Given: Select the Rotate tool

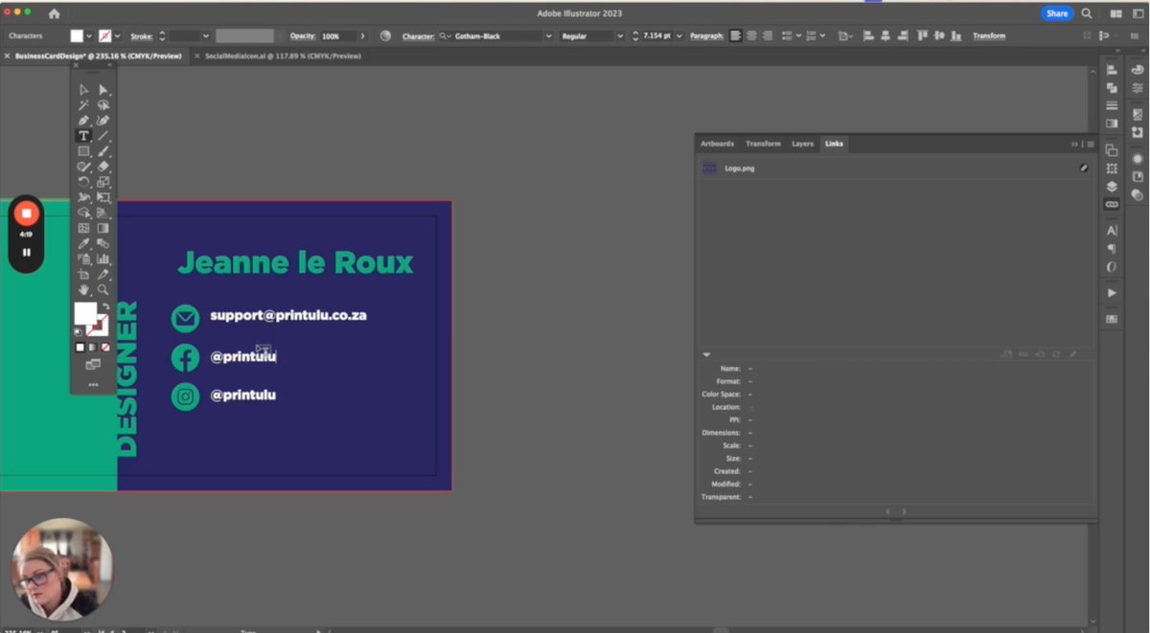Looking at the screenshot, I should 83,182.
